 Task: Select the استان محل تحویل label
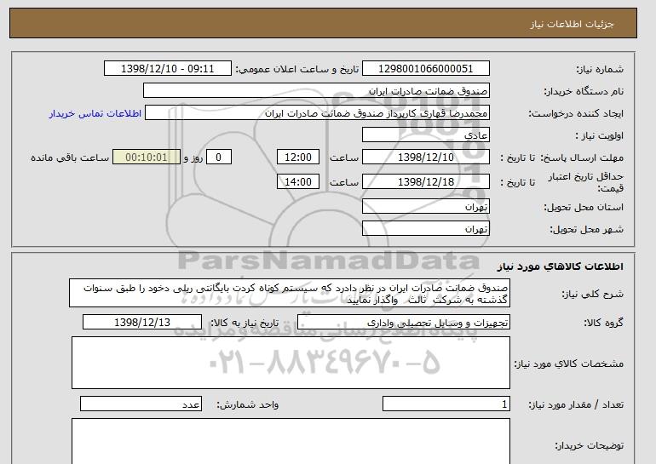tap(584, 208)
